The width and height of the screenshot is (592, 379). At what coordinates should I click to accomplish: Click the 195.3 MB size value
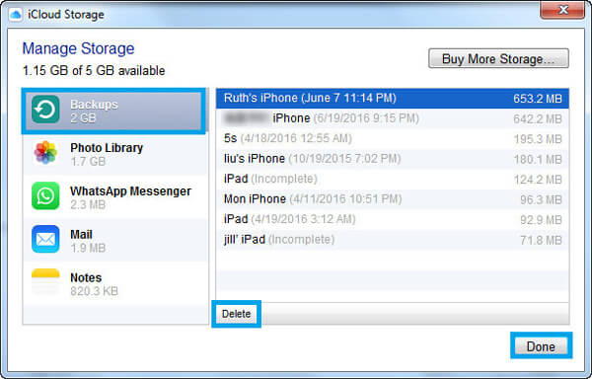(538, 139)
